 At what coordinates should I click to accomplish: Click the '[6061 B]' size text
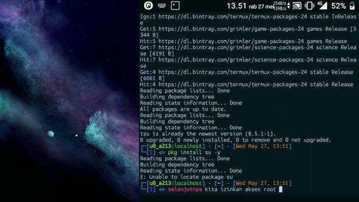152,78
